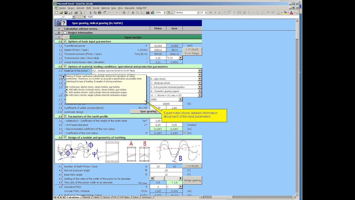Screen dimensions: 355x200
Task: Switch to the Dictionary sheet tab
Action: tap(147, 197)
